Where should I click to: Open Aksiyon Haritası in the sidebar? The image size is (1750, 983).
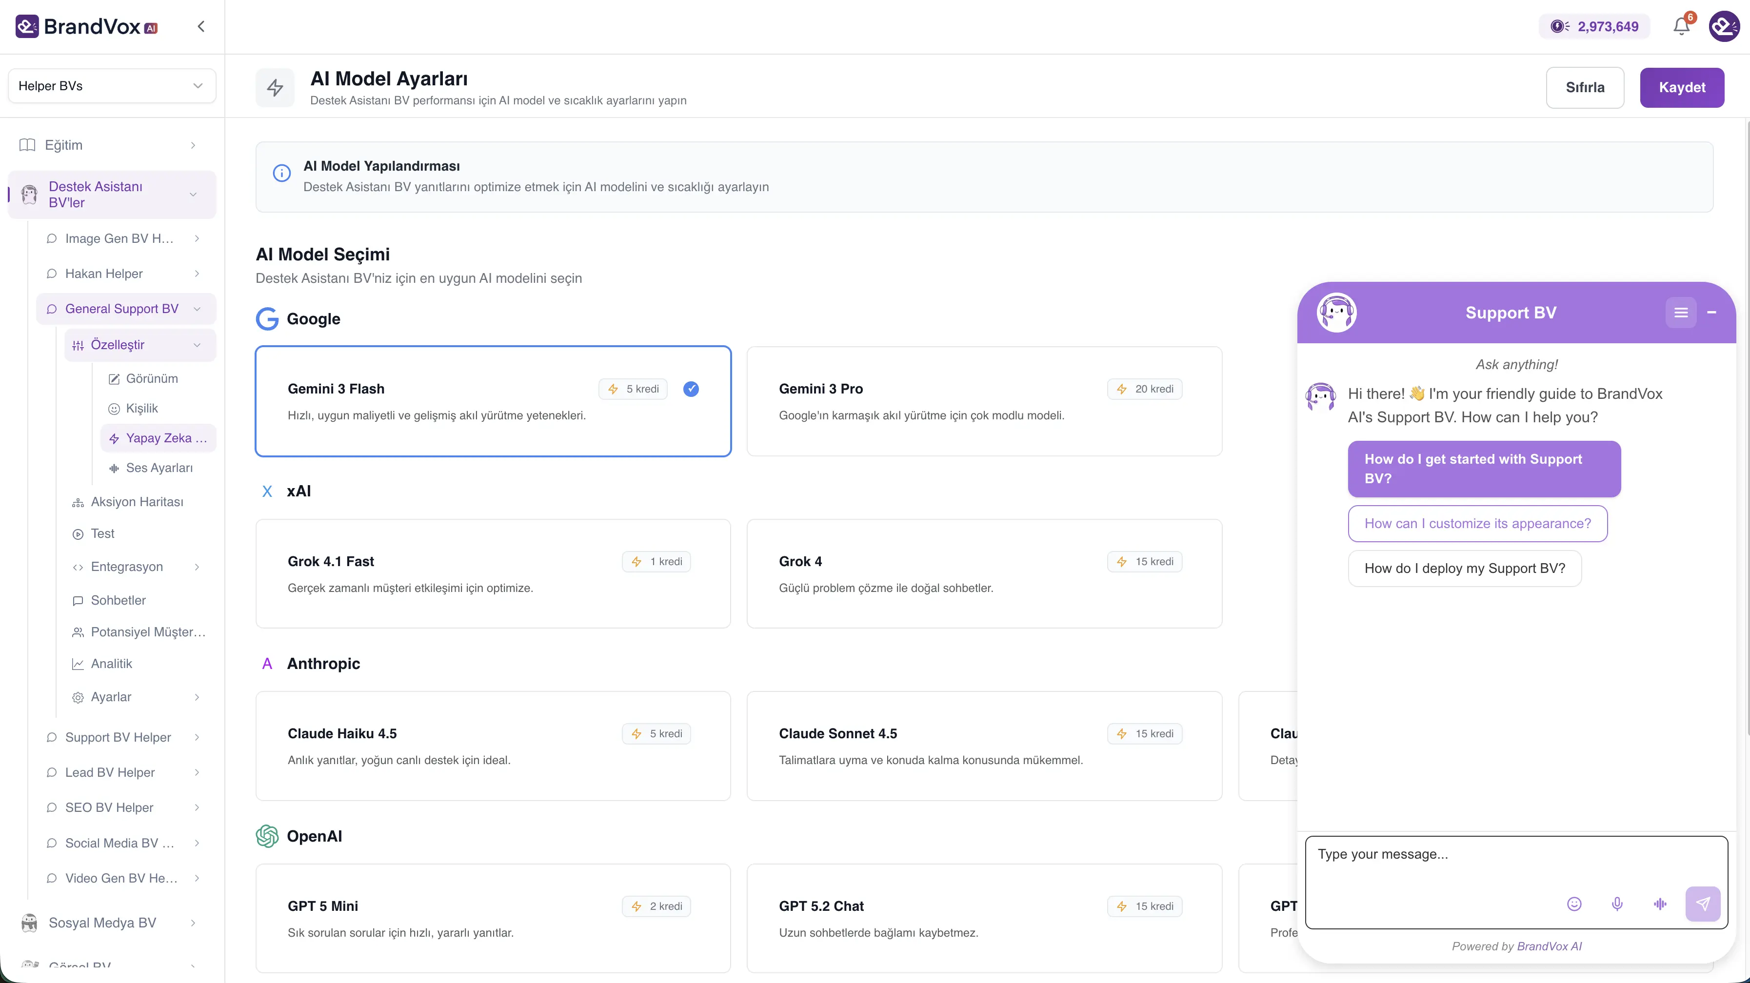pyautogui.click(x=137, y=502)
